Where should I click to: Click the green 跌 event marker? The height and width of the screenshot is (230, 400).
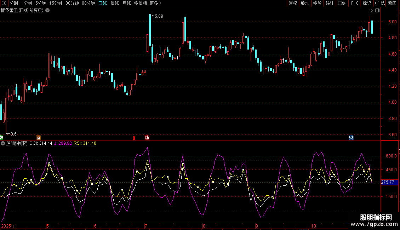click(x=1, y=137)
